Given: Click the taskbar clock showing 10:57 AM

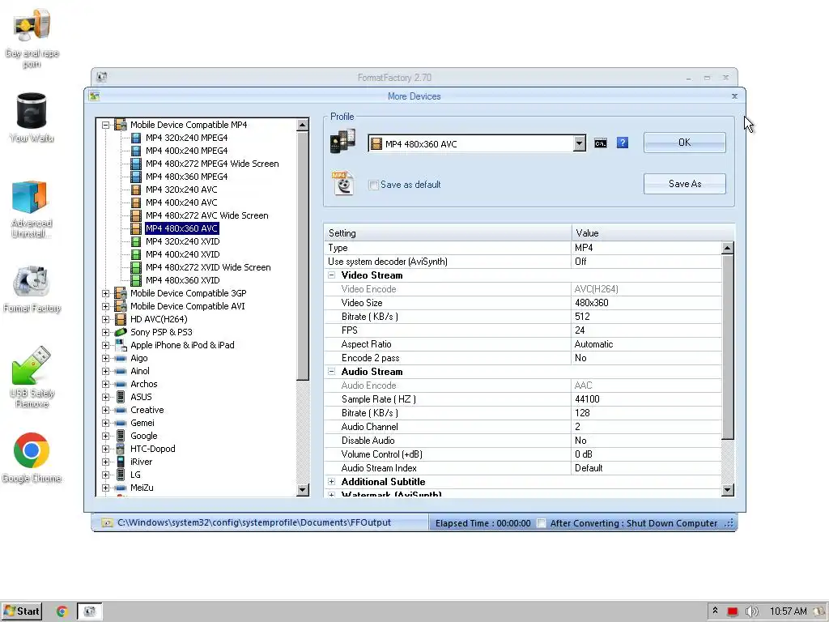Looking at the screenshot, I should coord(788,611).
